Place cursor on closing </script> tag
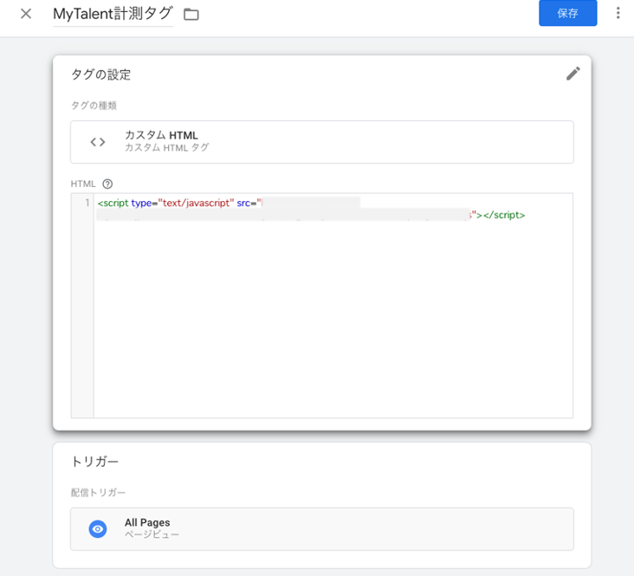 (x=503, y=215)
